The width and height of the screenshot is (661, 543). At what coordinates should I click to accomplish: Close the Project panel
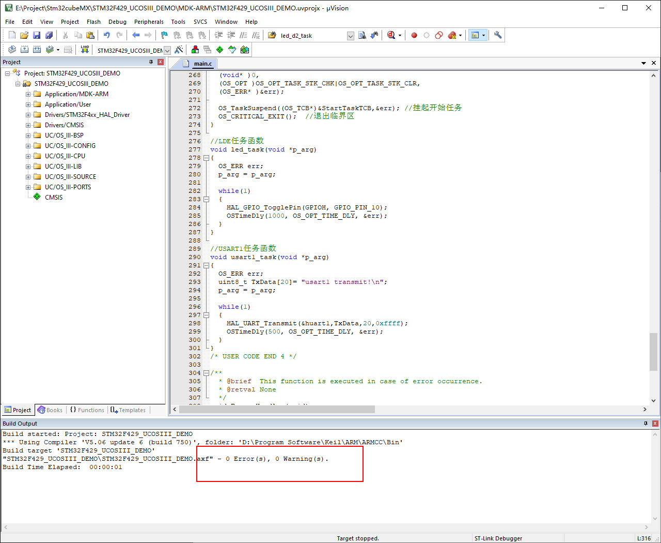pos(160,62)
